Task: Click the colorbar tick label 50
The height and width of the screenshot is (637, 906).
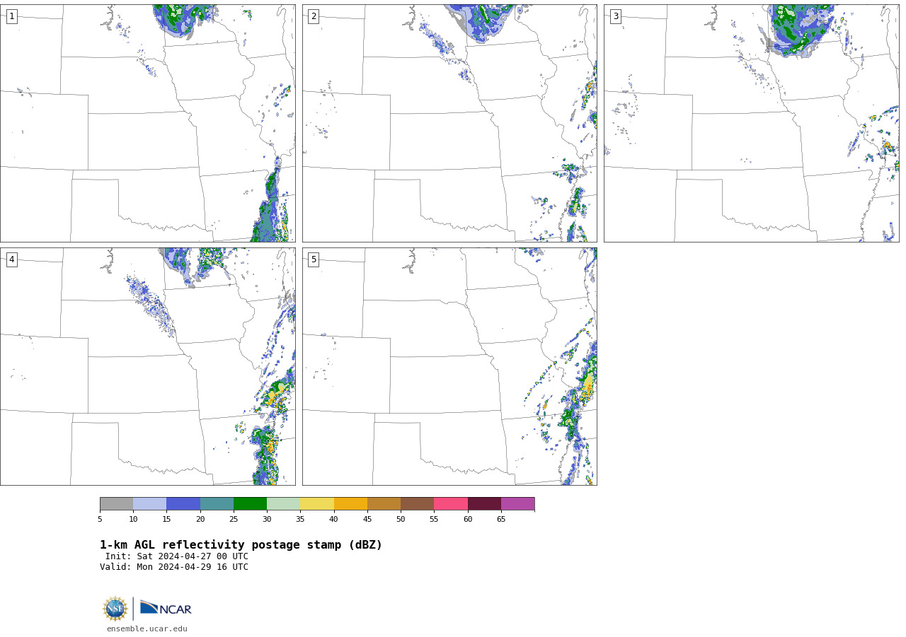Action: click(401, 520)
